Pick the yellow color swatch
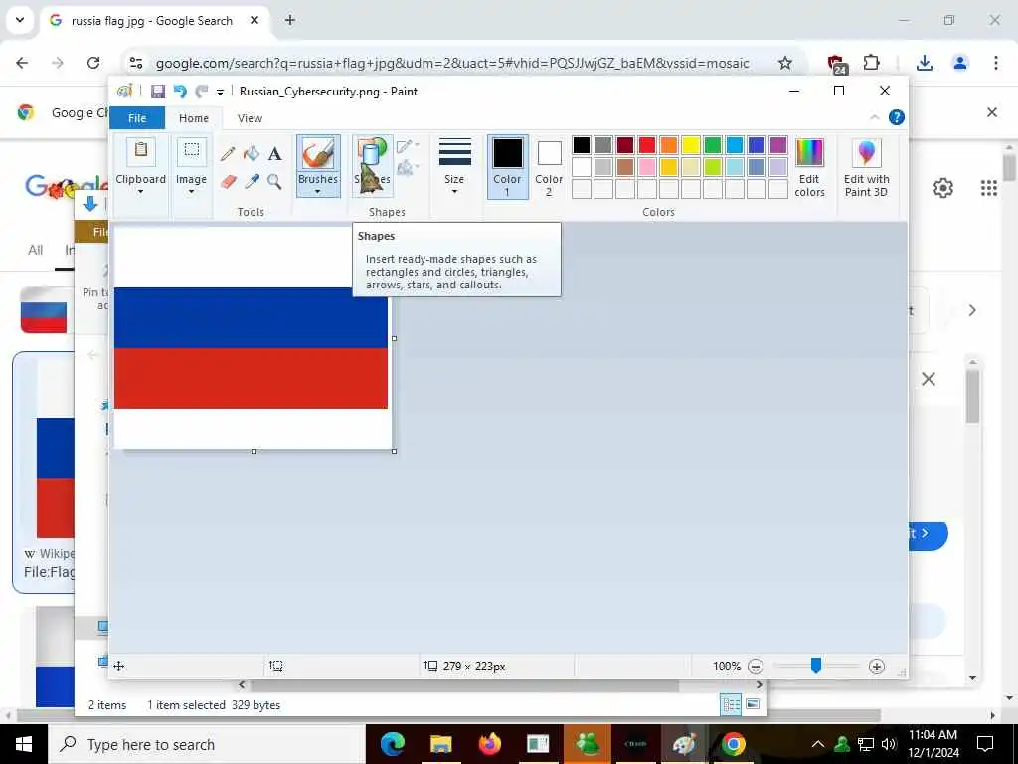This screenshot has height=764, width=1018. pos(691,145)
